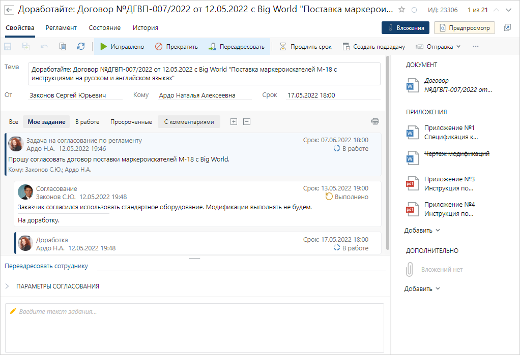520x355 pixels.
Task: Open card in new window icon
Action: (507, 28)
